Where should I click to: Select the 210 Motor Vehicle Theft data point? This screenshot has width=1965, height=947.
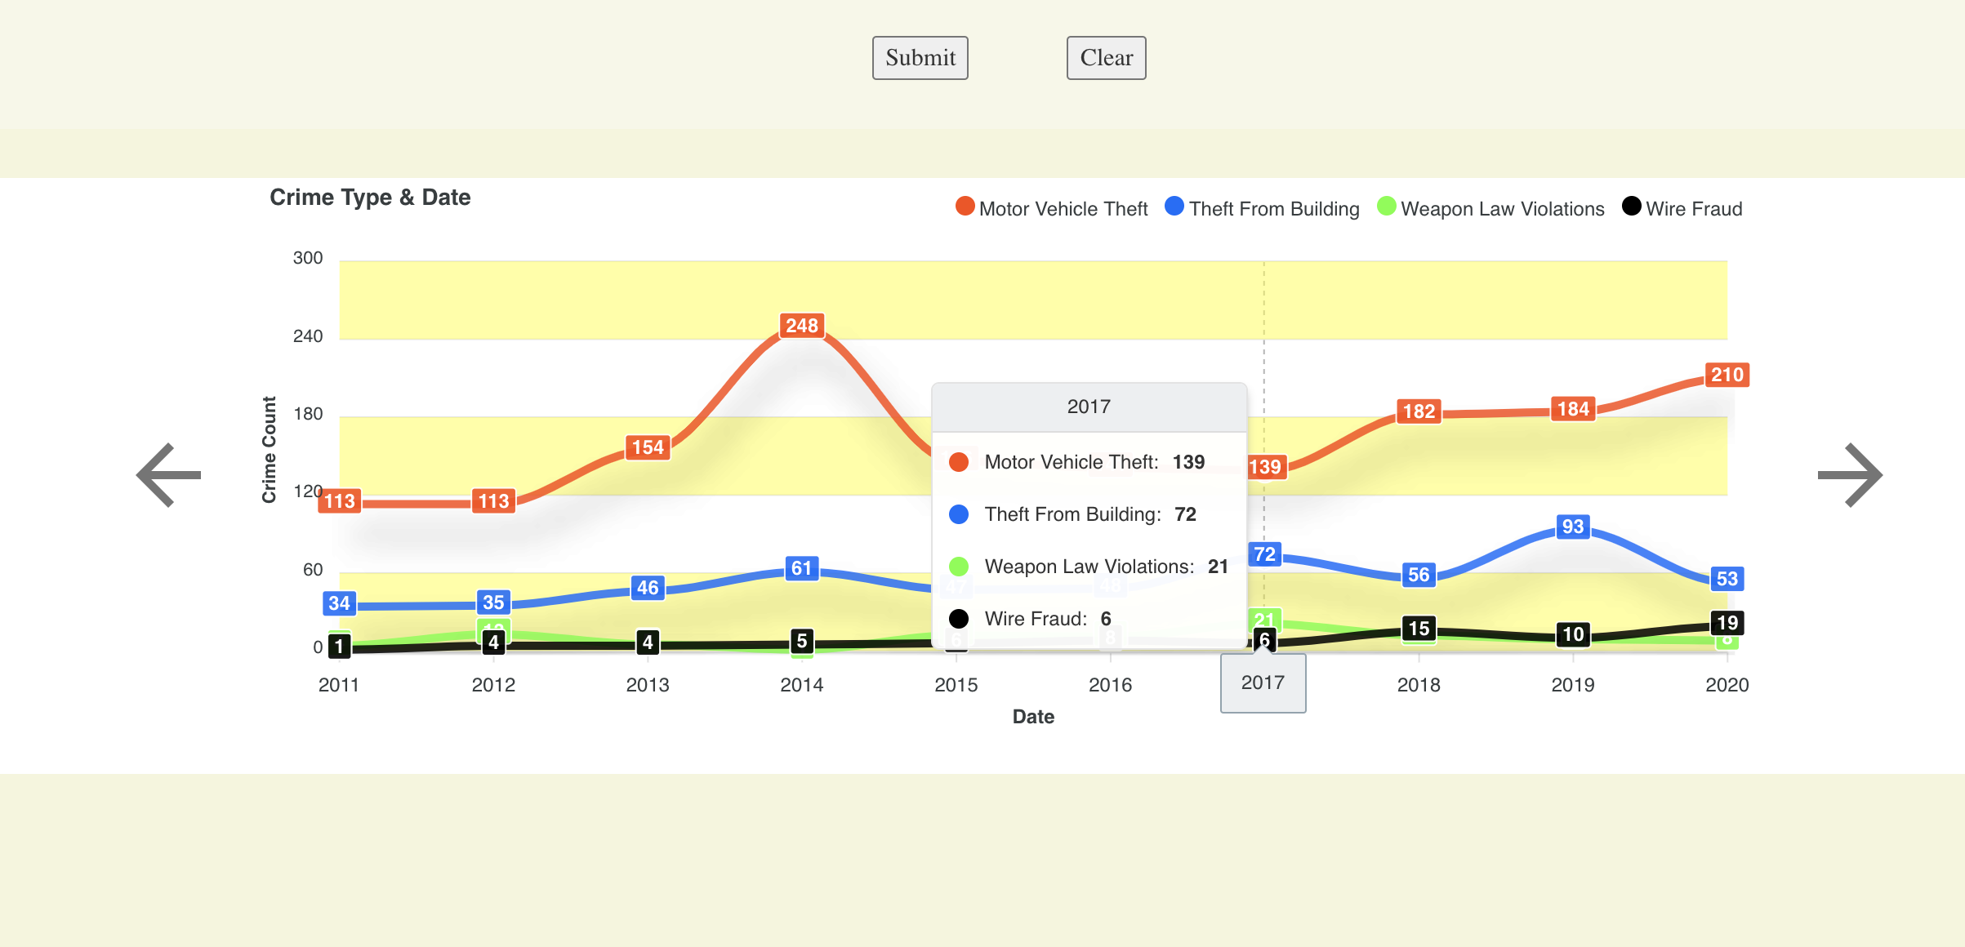coord(1727,375)
